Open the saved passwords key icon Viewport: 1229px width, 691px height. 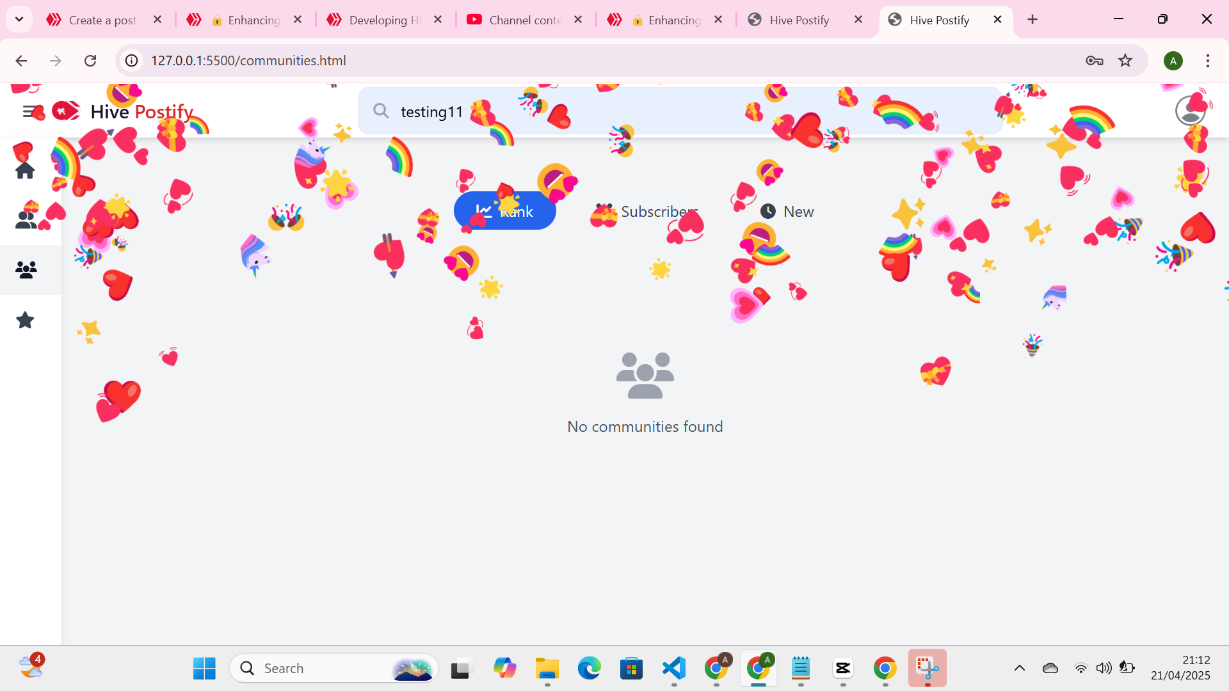pyautogui.click(x=1094, y=60)
